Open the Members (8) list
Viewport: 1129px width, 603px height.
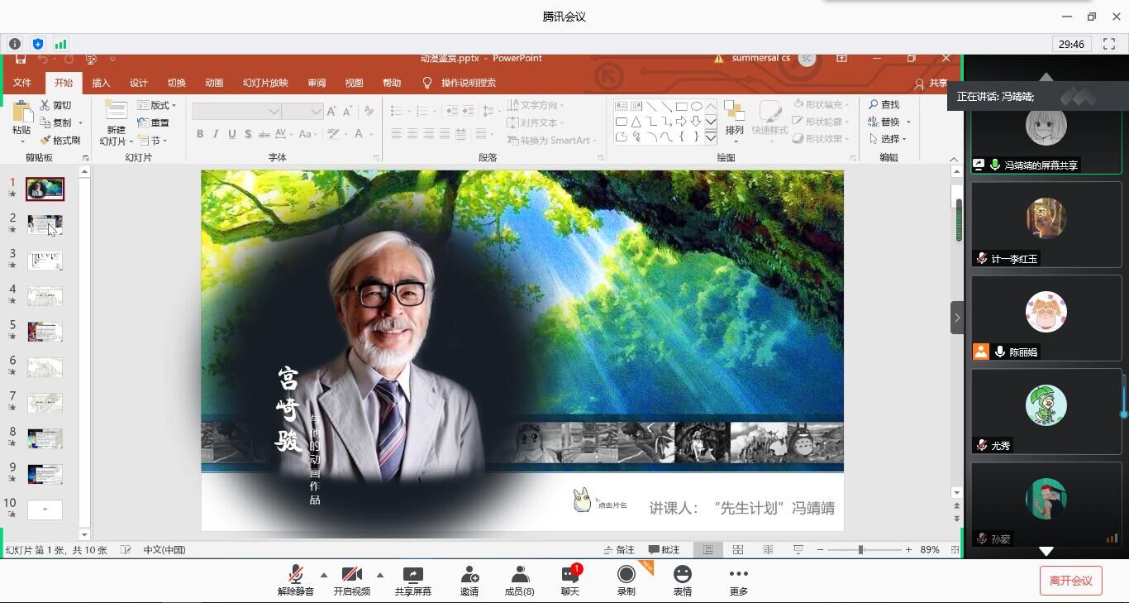(x=519, y=575)
